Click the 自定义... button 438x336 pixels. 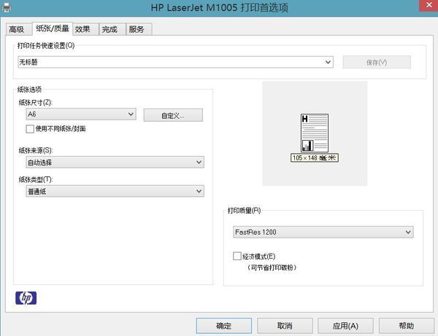tap(172, 115)
